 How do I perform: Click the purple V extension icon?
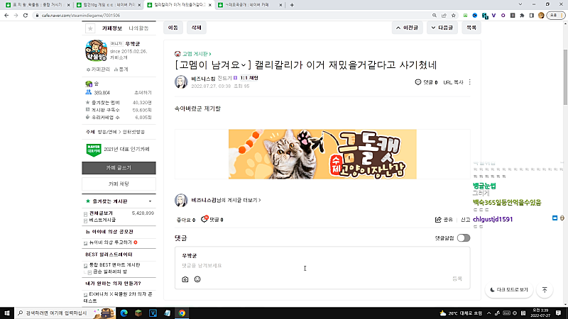[x=493, y=16]
